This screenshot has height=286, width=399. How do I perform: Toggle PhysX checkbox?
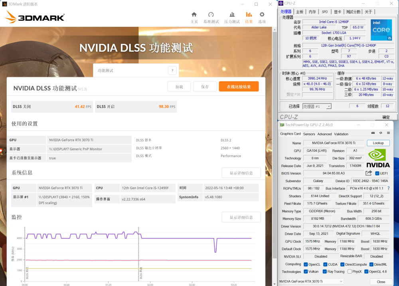pyautogui.click(x=350, y=272)
